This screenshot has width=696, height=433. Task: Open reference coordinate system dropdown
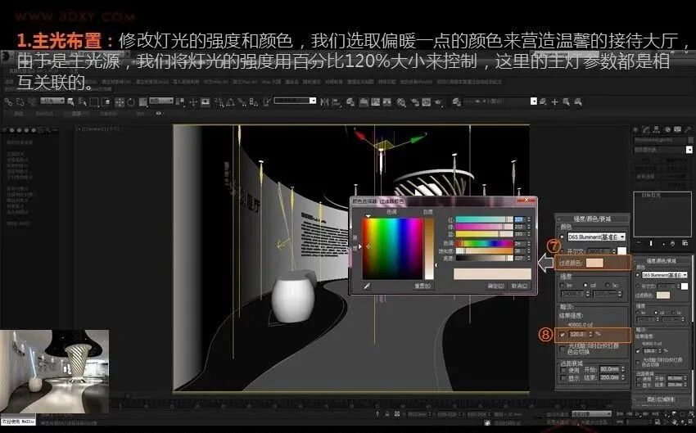161,101
